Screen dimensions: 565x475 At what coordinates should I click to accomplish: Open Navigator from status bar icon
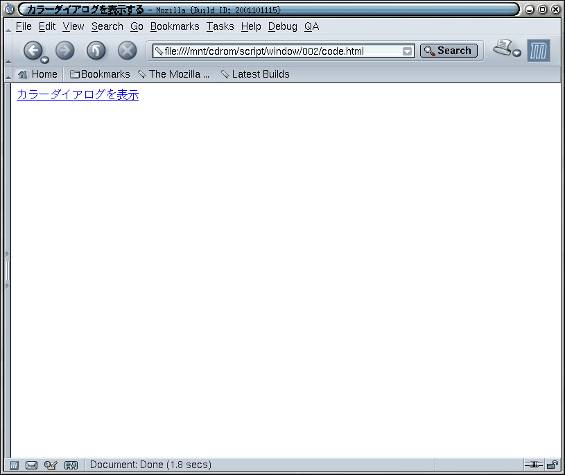tap(14, 465)
